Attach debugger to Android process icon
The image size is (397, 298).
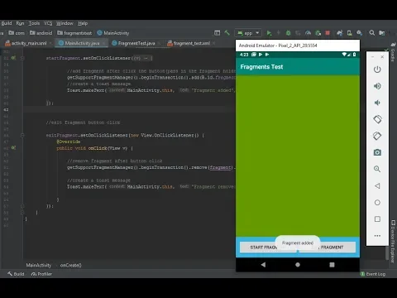(318, 33)
